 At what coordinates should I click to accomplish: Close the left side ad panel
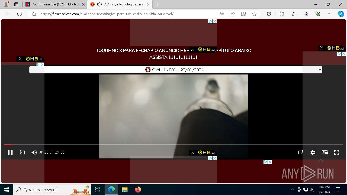point(42,64)
